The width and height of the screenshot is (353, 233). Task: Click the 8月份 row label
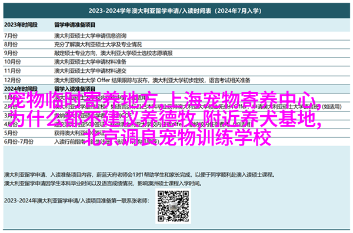(x=11, y=45)
